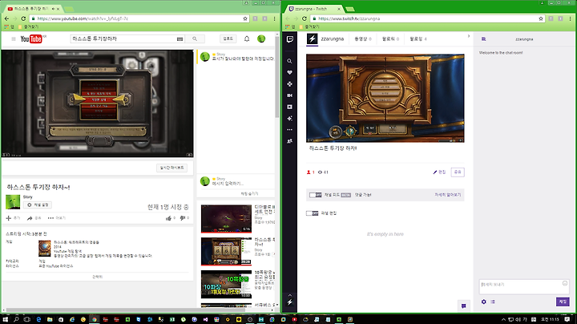Open the on-screen keyboard icon in YouTube search
This screenshot has height=324, width=577.
[180, 38]
